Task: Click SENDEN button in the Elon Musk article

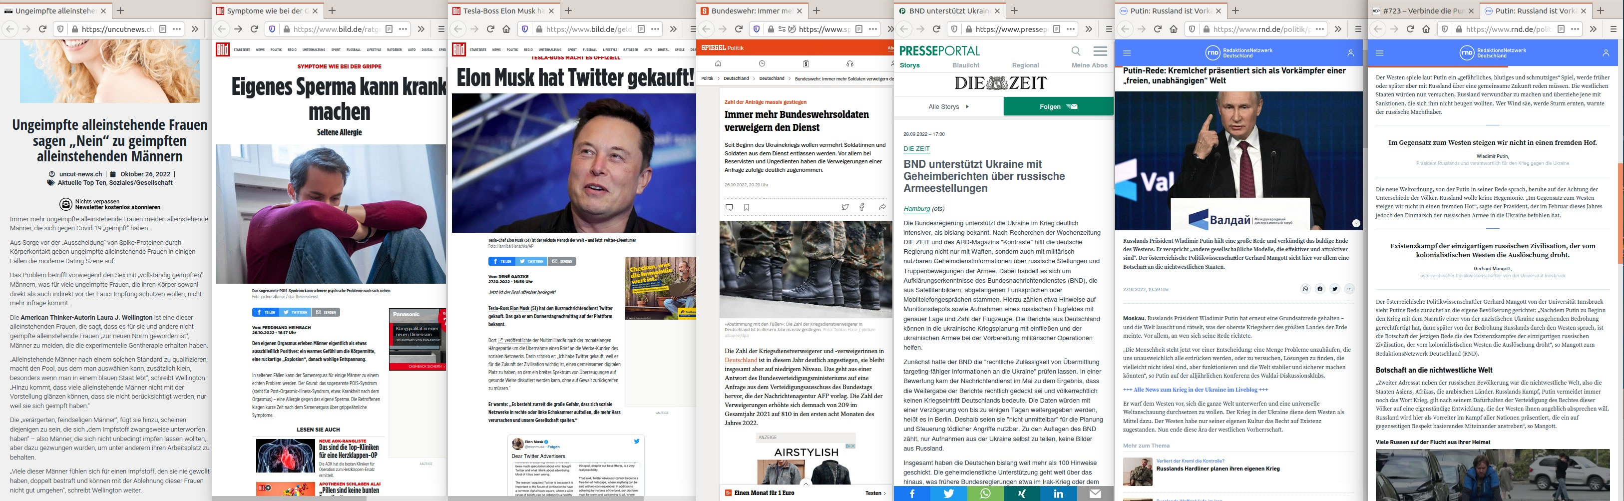Action: tap(562, 261)
